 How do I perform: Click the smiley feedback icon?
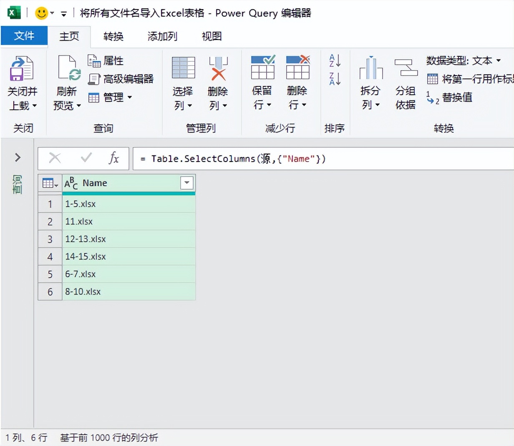(41, 13)
